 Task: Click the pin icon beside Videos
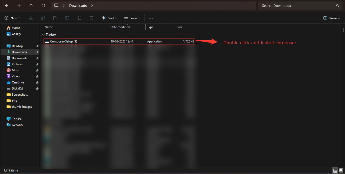tap(37, 76)
